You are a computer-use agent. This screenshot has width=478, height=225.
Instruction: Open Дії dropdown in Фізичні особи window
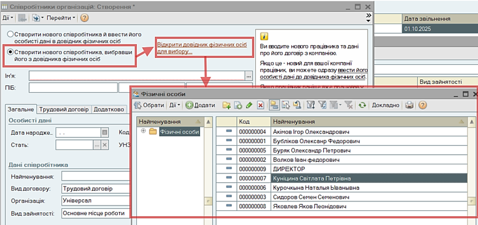[175, 105]
